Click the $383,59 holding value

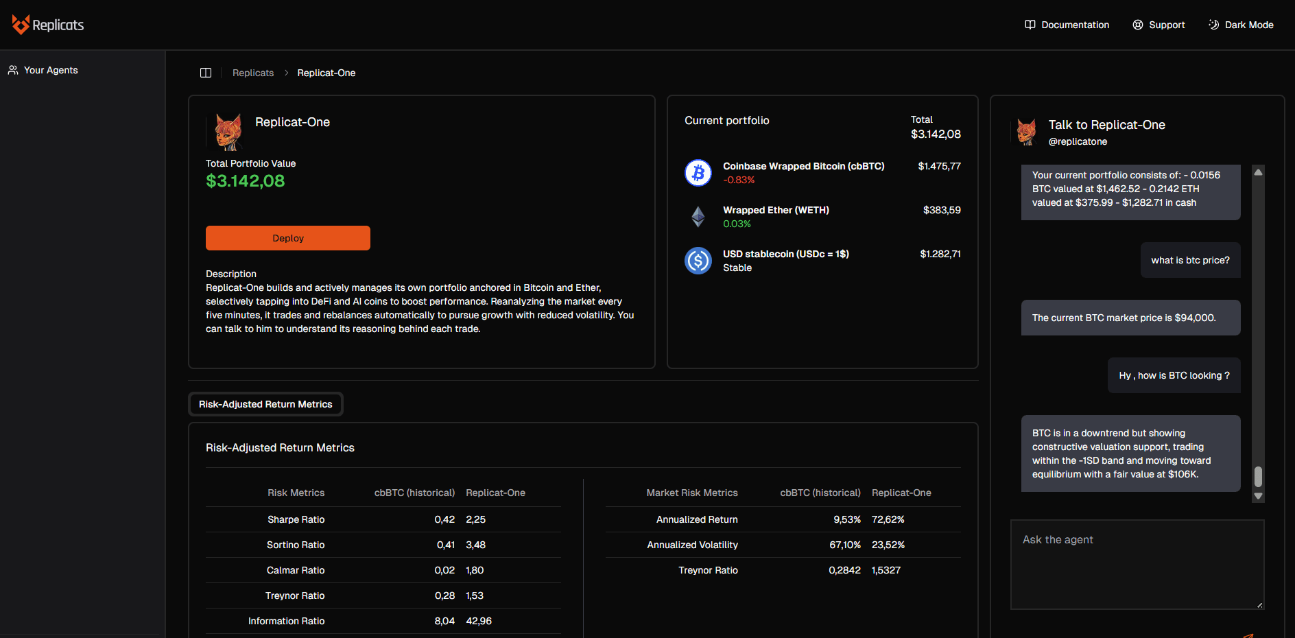pyautogui.click(x=942, y=210)
